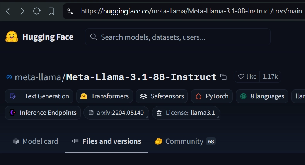Viewport: 305px width, 165px height.
Task: Filter by the Text Generation tag
Action: point(39,96)
